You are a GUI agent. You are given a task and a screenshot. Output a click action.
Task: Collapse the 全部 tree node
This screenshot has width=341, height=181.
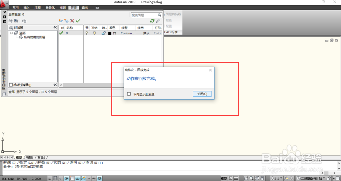[11, 33]
